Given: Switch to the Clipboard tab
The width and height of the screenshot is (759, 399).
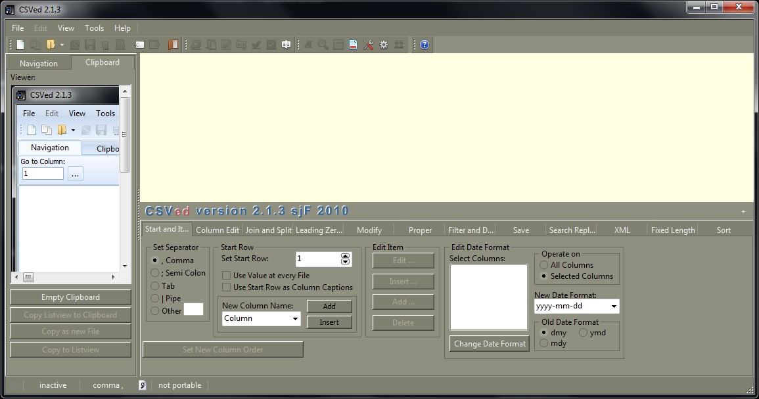Looking at the screenshot, I should pyautogui.click(x=103, y=62).
